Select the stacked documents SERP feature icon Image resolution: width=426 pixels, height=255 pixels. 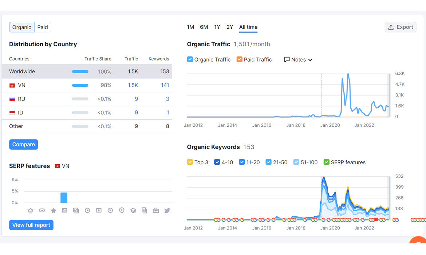[144, 211]
